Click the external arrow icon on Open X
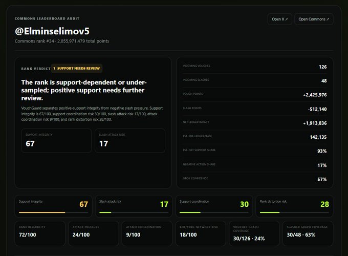348x256 pixels. pos(287,19)
